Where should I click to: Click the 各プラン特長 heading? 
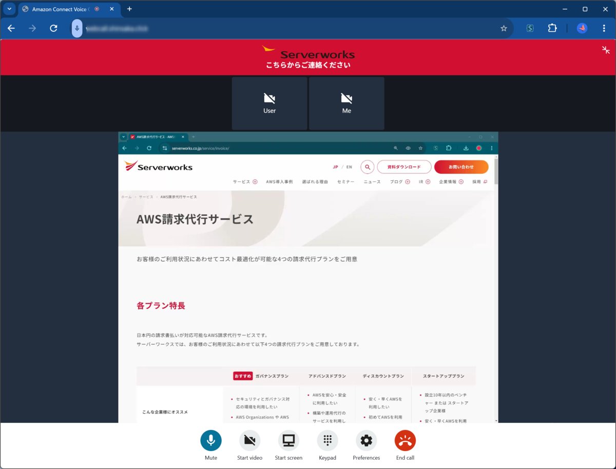[161, 305]
